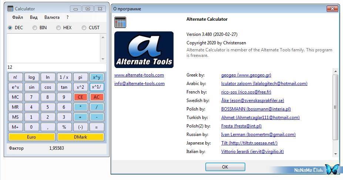This screenshot has width=343, height=180.
Task: Open the geogeo Greek translator link
Action: pos(246,75)
